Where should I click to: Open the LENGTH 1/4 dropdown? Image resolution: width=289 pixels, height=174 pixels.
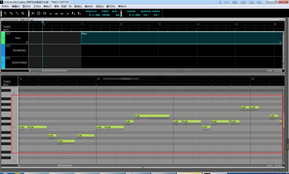(156, 15)
